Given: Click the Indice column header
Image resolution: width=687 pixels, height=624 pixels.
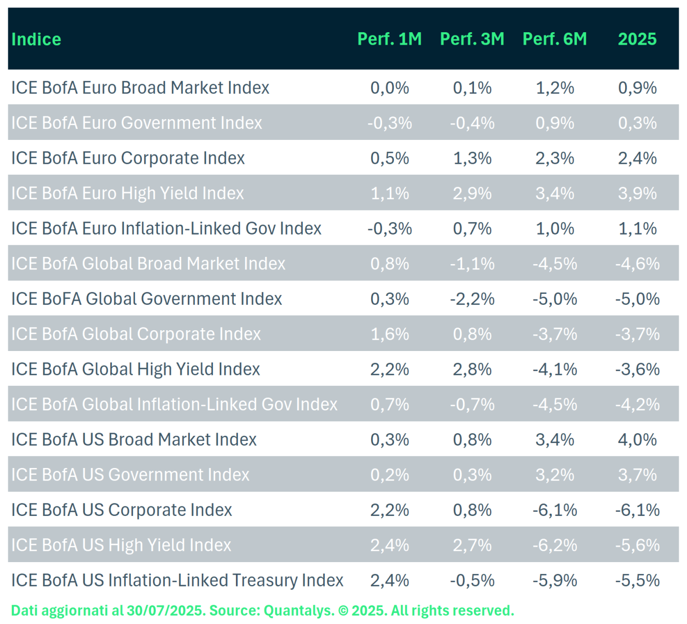Looking at the screenshot, I should point(36,40).
